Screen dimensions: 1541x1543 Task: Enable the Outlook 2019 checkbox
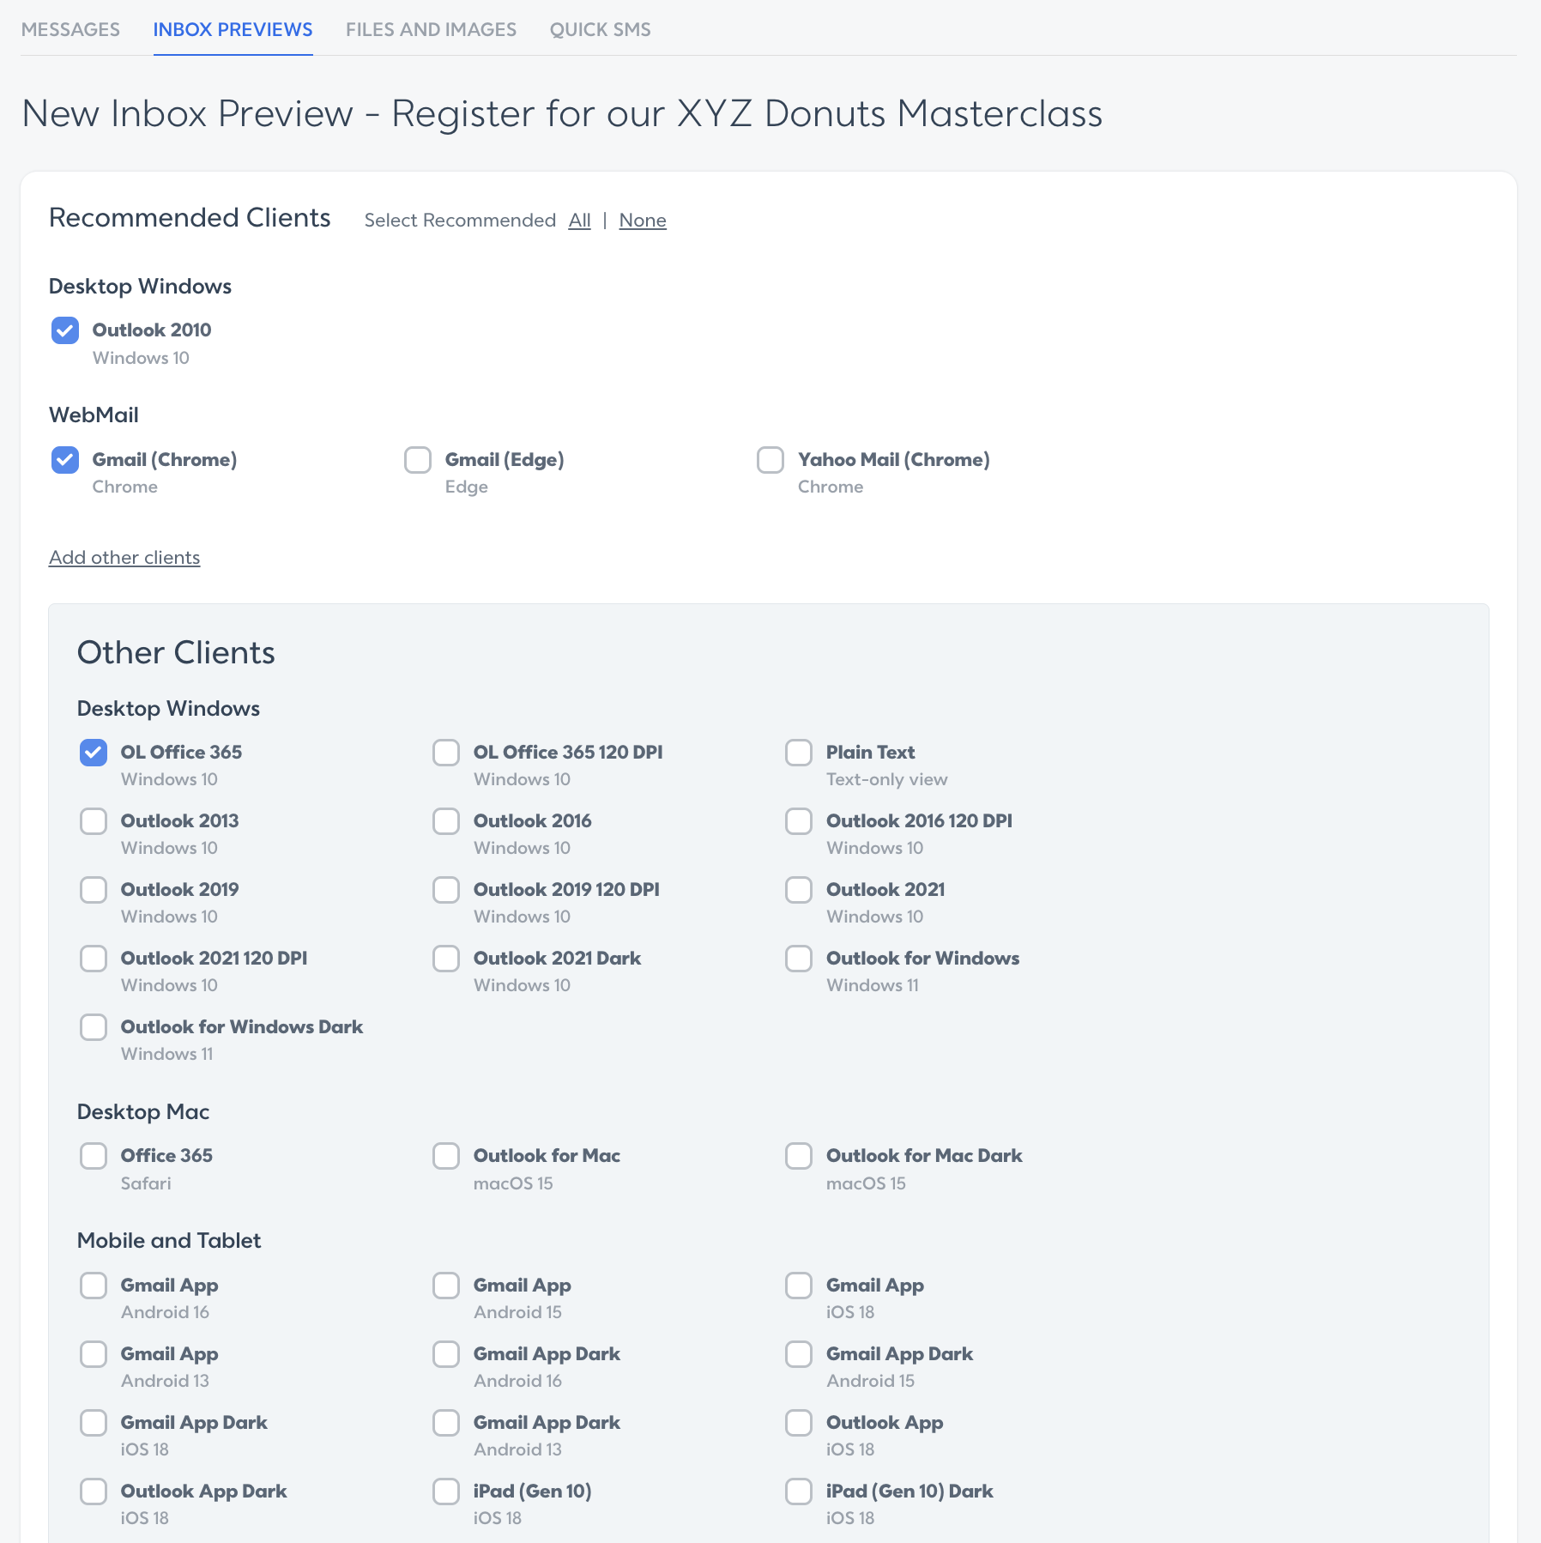94,890
